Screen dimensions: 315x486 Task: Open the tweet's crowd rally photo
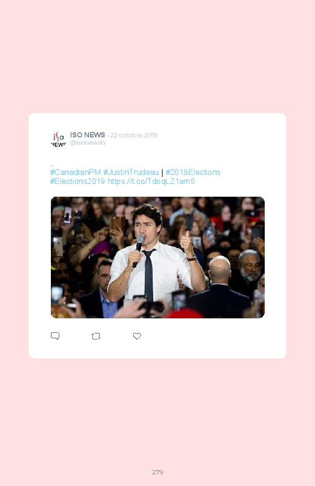click(157, 257)
